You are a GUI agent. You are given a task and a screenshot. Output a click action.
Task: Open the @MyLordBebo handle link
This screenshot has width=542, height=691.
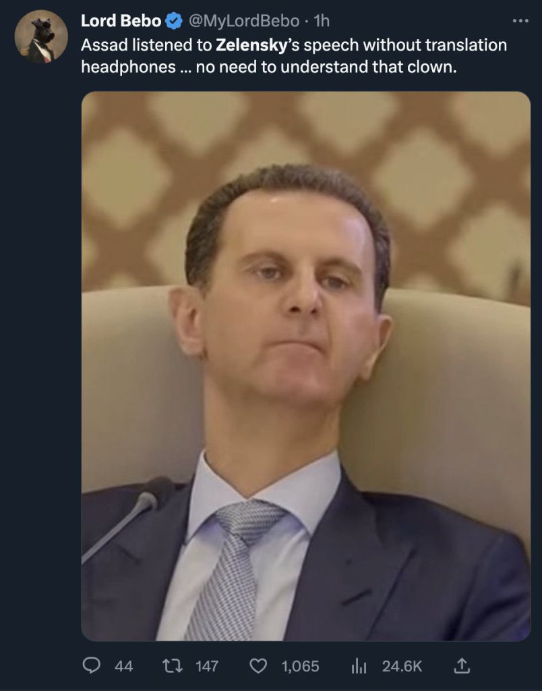pyautogui.click(x=244, y=21)
